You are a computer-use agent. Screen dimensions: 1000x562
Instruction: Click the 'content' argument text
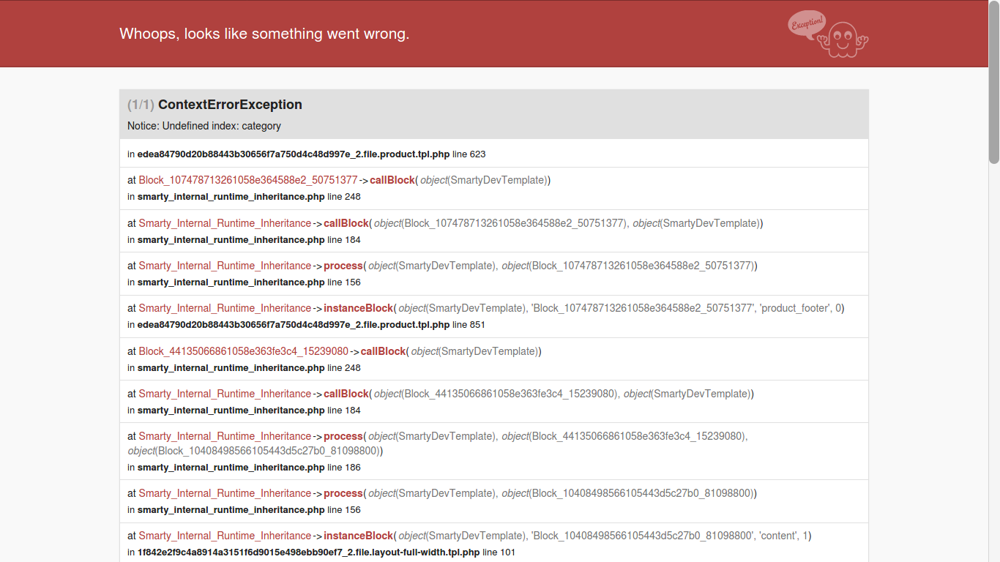point(778,536)
